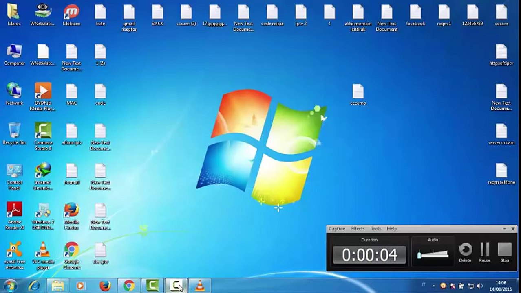Screen dimensions: 521x293
Task: Select the 'BACK' file on desktop
Action: tap(157, 15)
